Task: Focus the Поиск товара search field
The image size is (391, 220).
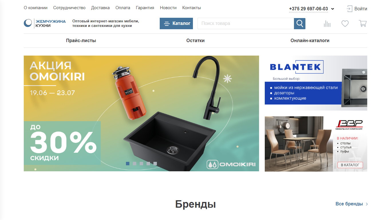Action: (x=246, y=23)
